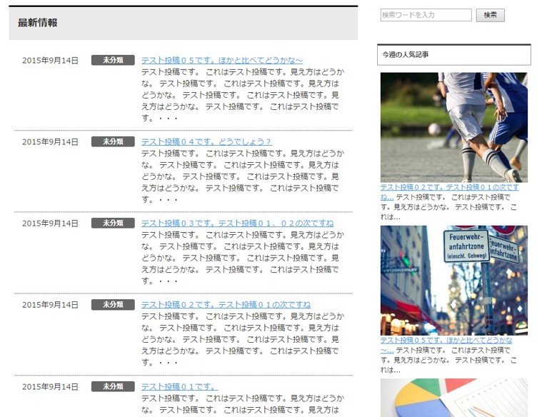Click the 2015年9月14日 date of テスト投稿０３ post
Viewport: 537px width, 417px height.
50,223
